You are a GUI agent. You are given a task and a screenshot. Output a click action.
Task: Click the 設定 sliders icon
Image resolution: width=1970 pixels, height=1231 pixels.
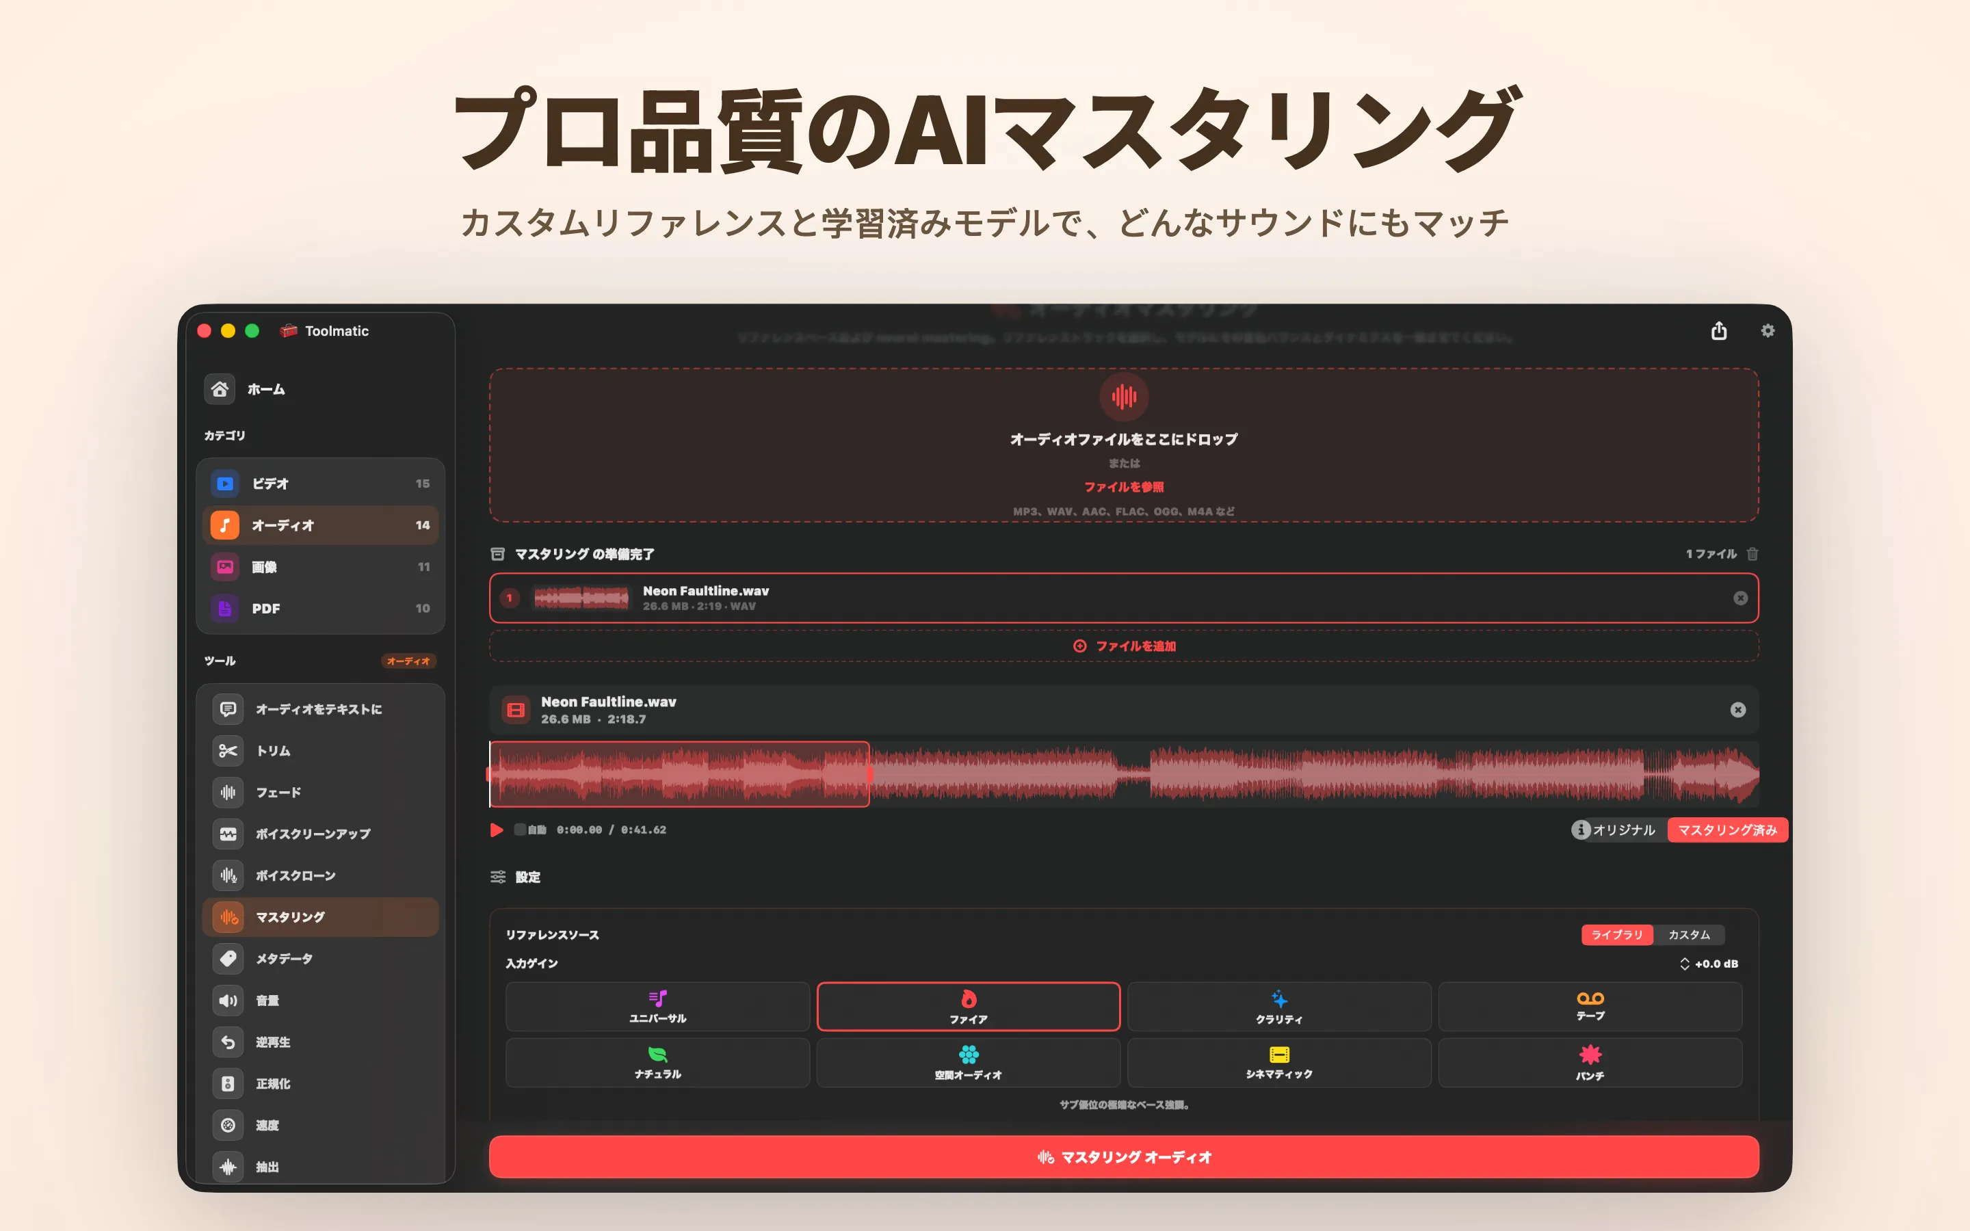pos(498,877)
